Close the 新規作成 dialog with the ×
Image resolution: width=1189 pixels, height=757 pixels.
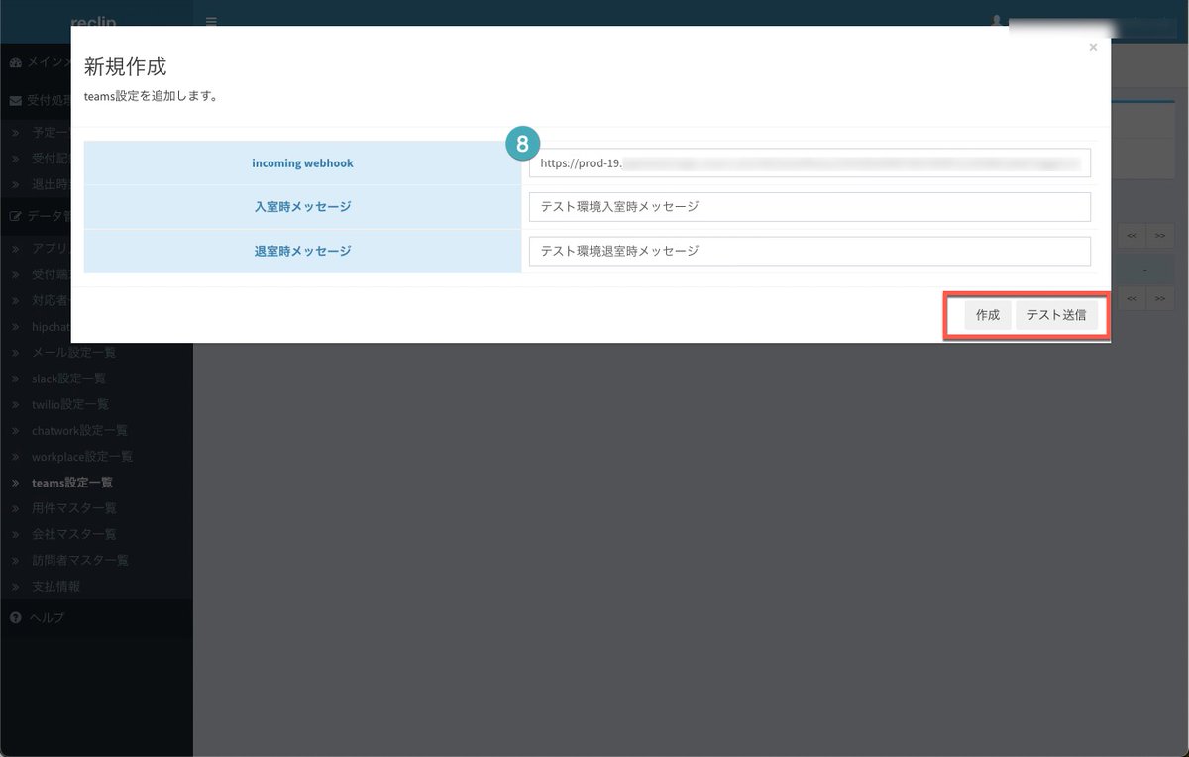[1093, 47]
